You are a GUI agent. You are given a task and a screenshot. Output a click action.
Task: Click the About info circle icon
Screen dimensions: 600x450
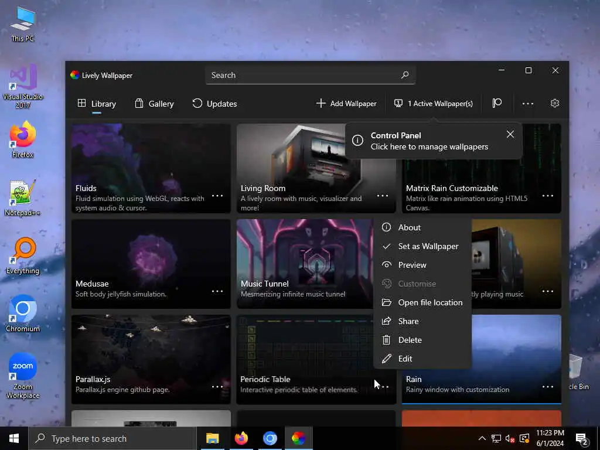387,227
